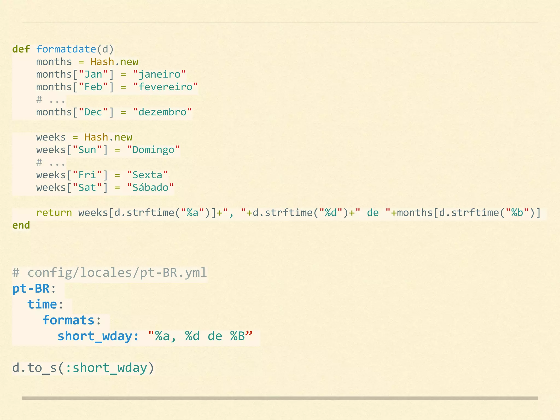The height and width of the screenshot is (420, 560).
Task: Click the pt-BR yaml key
Action: tap(31, 289)
